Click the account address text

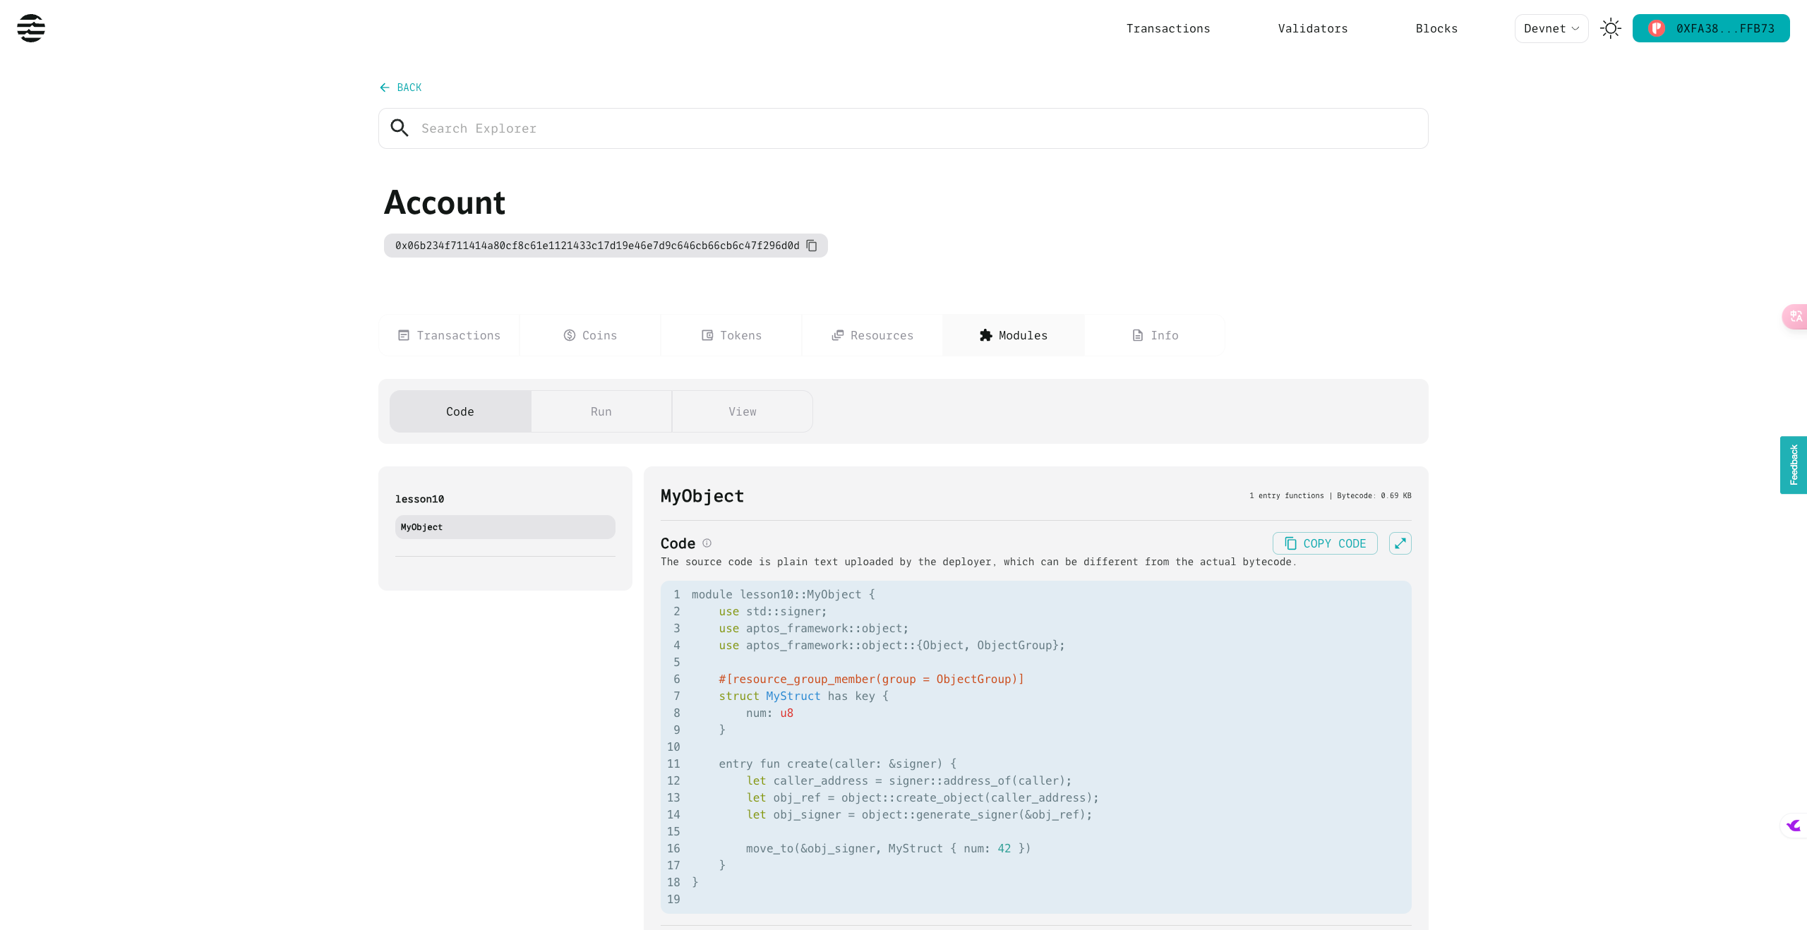[x=597, y=246]
